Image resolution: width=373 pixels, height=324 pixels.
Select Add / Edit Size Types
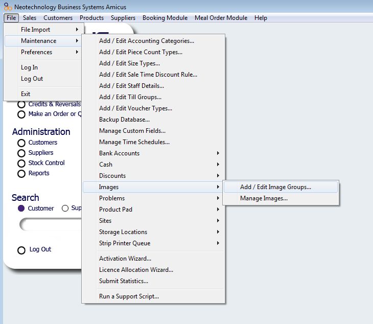153,63
